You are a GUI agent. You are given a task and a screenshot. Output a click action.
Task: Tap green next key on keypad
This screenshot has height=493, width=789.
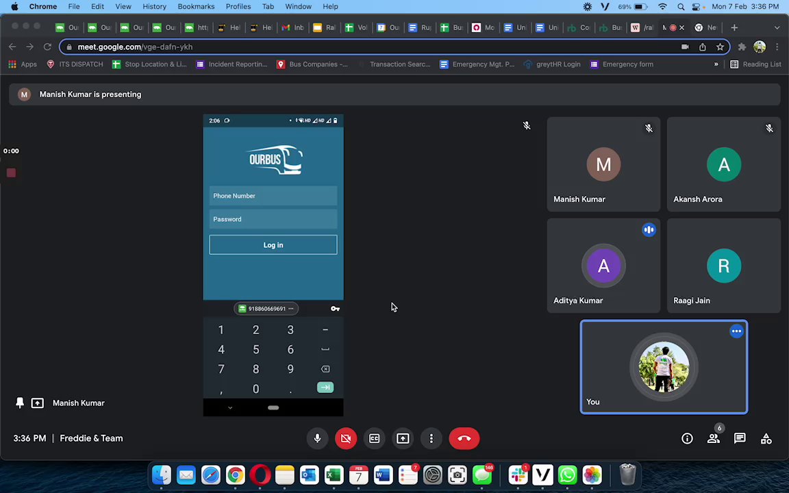pyautogui.click(x=325, y=388)
